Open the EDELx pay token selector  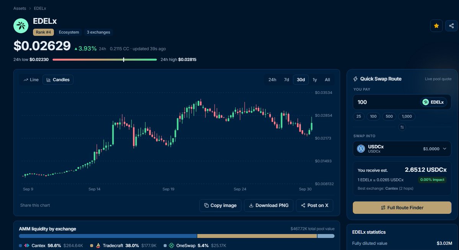[x=433, y=102]
